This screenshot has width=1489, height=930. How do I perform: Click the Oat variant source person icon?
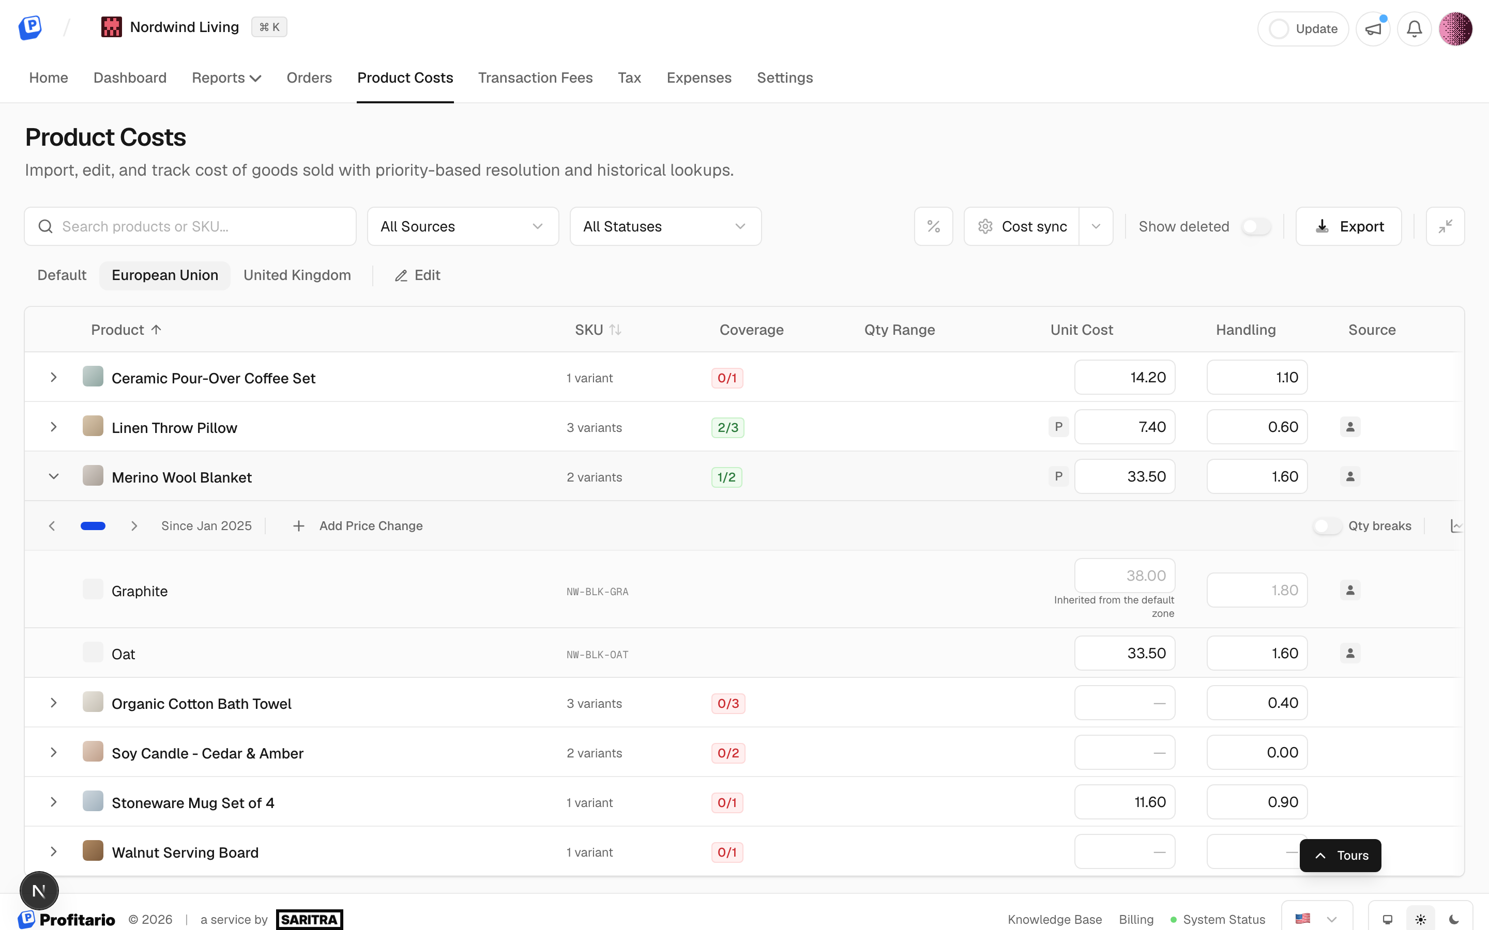click(1350, 653)
